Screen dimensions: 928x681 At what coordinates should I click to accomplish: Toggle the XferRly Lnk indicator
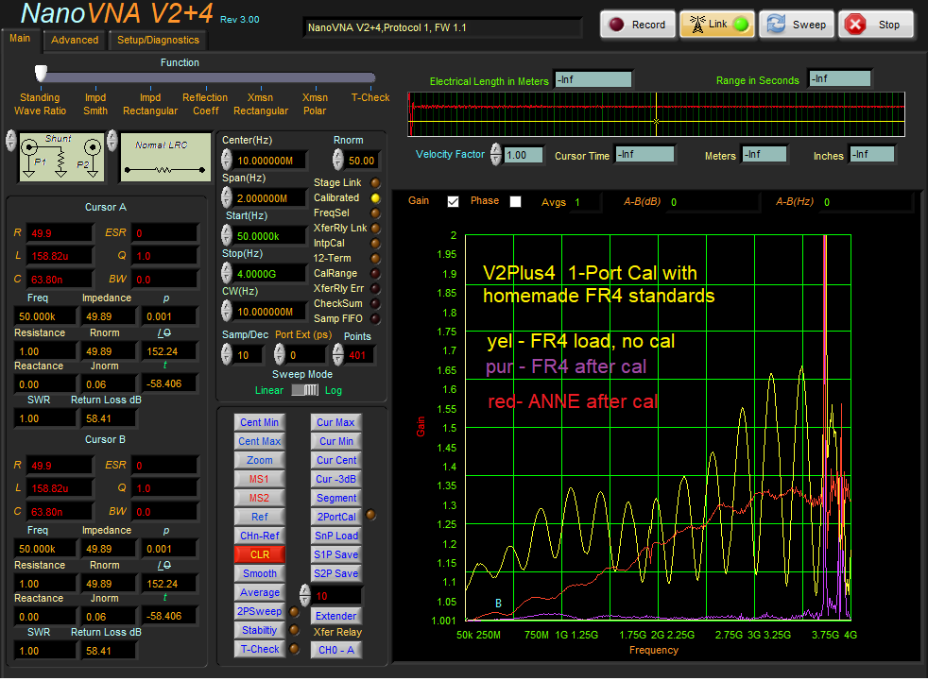(375, 229)
